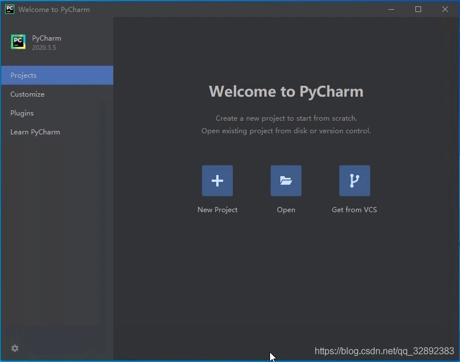Viewport: 460px width, 362px height.
Task: Click the 'Create a new project' description text
Action: coord(286,118)
